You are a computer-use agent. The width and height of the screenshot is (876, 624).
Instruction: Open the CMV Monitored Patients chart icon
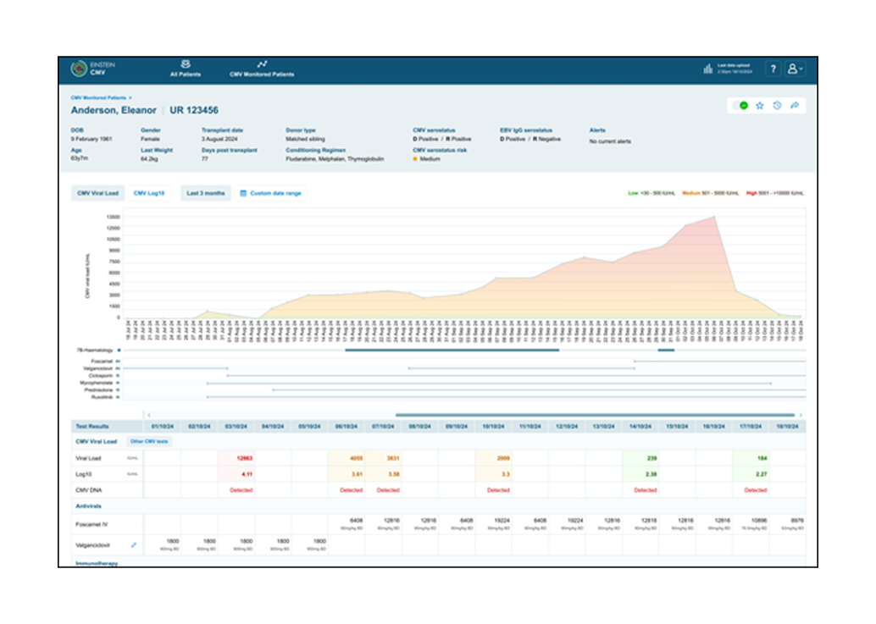[262, 64]
